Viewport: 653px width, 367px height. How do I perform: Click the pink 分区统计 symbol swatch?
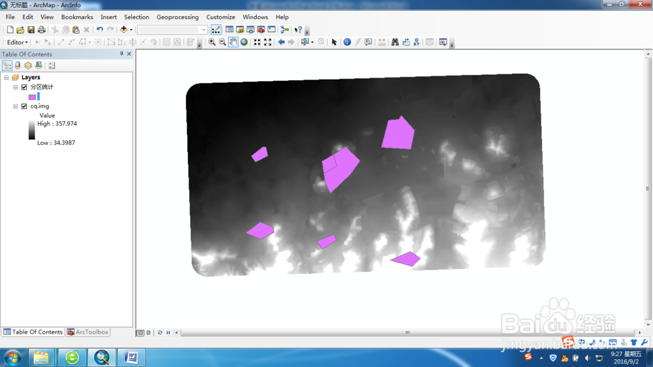pyautogui.click(x=32, y=97)
